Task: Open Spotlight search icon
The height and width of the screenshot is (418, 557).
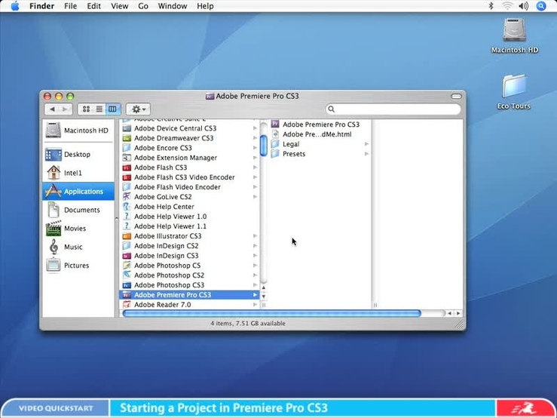Action: [x=541, y=6]
